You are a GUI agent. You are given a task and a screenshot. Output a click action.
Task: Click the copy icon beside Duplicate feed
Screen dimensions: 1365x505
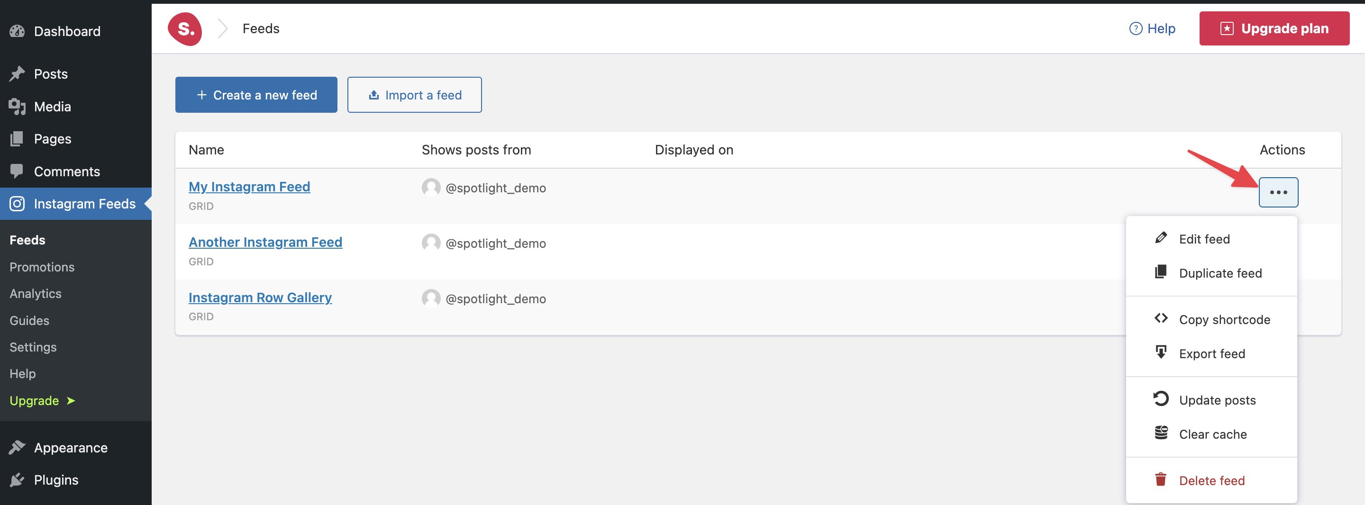pyautogui.click(x=1160, y=272)
